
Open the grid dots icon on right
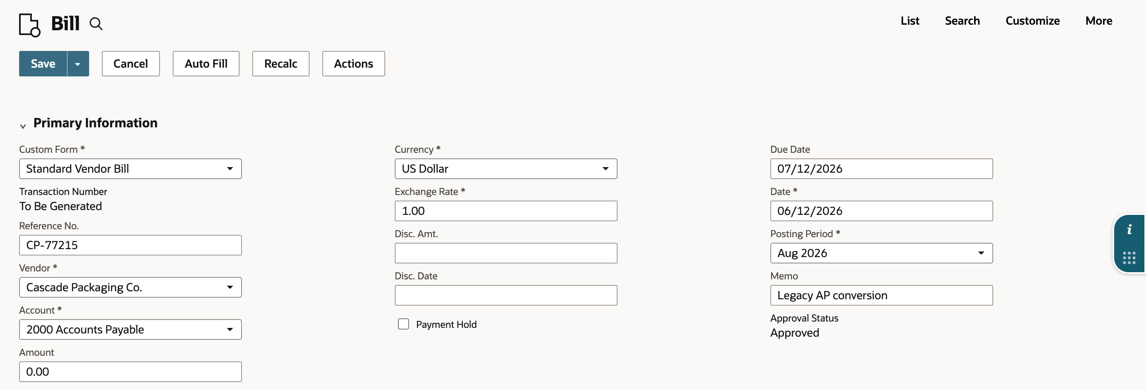pos(1129,258)
